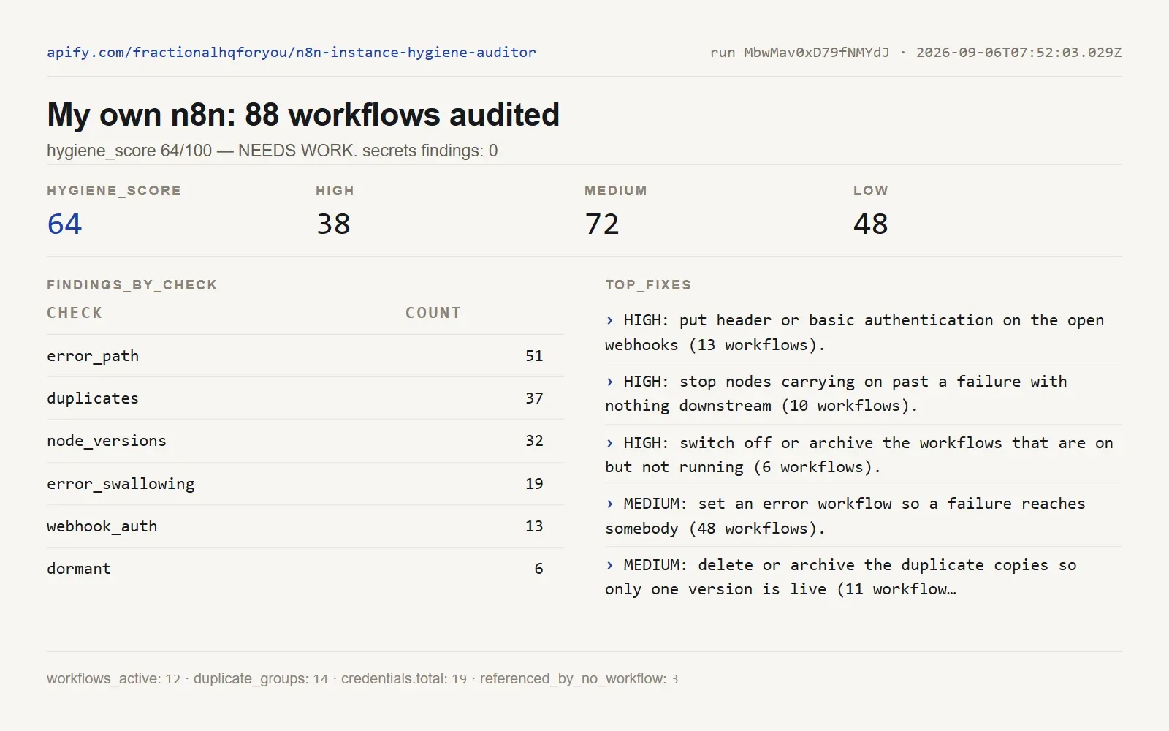Click the CHECK column header
Viewport: 1169px width, 731px height.
point(75,313)
